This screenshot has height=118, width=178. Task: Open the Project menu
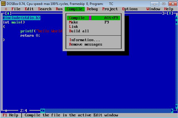tap(110, 9)
